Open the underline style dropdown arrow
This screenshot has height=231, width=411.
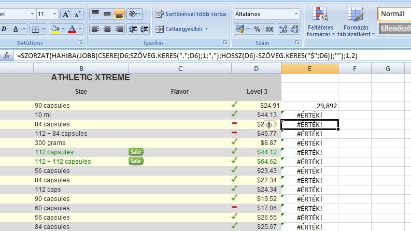24,29
